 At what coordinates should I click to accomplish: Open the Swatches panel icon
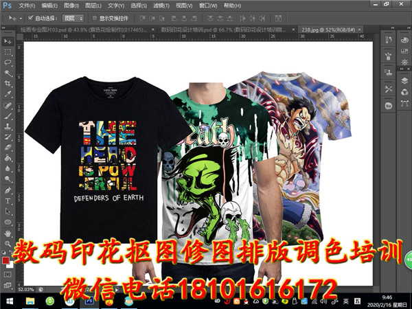click(x=404, y=51)
